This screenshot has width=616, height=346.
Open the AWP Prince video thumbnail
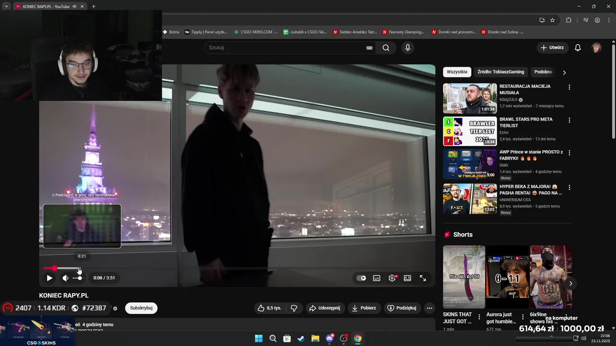(x=470, y=164)
